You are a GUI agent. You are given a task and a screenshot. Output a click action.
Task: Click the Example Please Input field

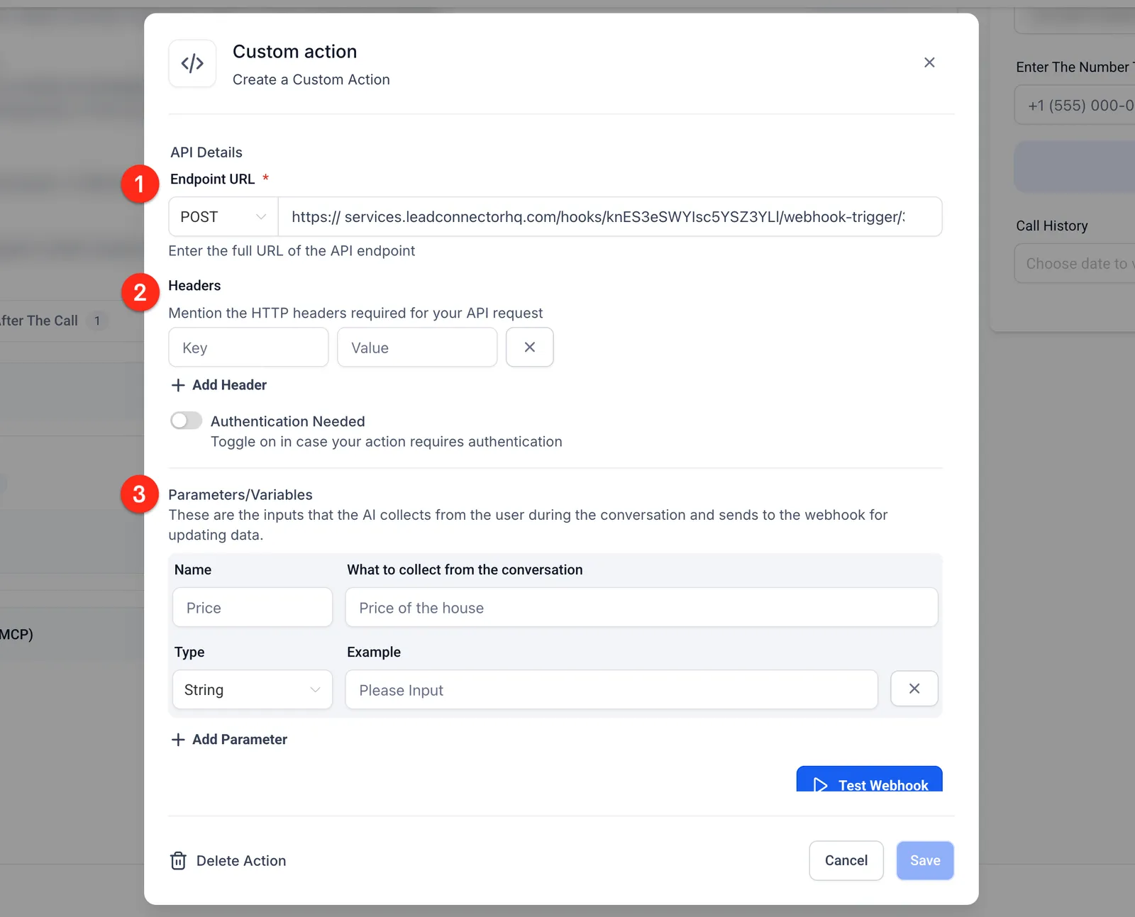[x=611, y=689]
